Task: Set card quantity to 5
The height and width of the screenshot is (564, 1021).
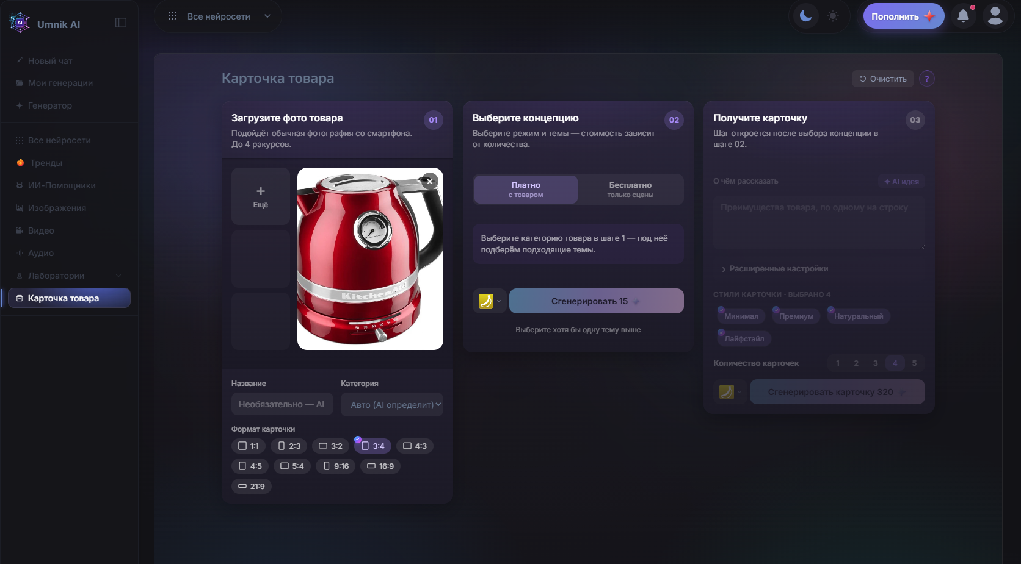Action: tap(914, 363)
